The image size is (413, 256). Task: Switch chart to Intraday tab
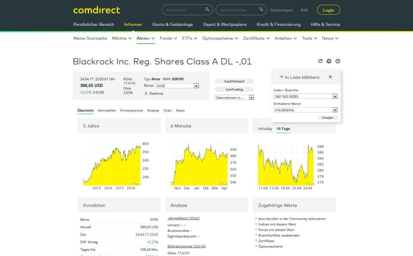[265, 129]
